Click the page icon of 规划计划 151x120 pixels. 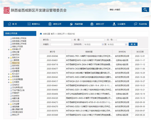[x=11, y=63]
